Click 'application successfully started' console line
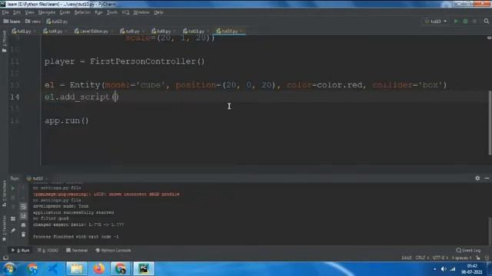The width and height of the screenshot is (492, 276). coord(74,212)
